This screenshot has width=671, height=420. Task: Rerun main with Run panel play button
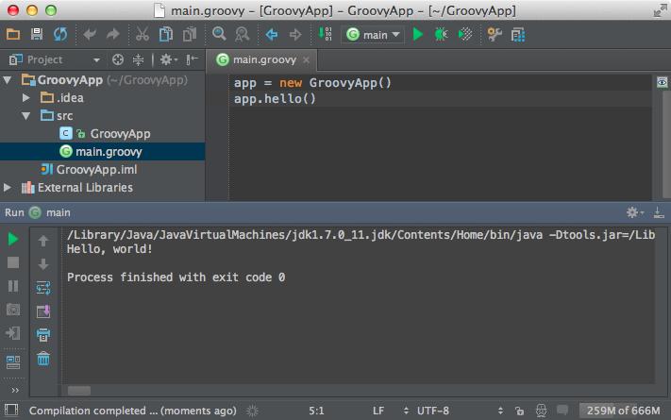pos(13,239)
